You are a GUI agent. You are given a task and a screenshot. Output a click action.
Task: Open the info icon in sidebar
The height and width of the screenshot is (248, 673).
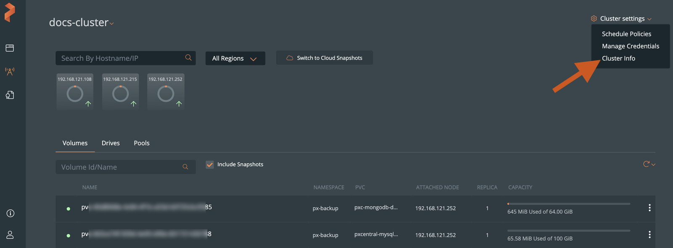pos(11,213)
